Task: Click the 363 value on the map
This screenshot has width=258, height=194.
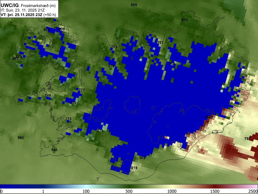Action: [142, 158]
